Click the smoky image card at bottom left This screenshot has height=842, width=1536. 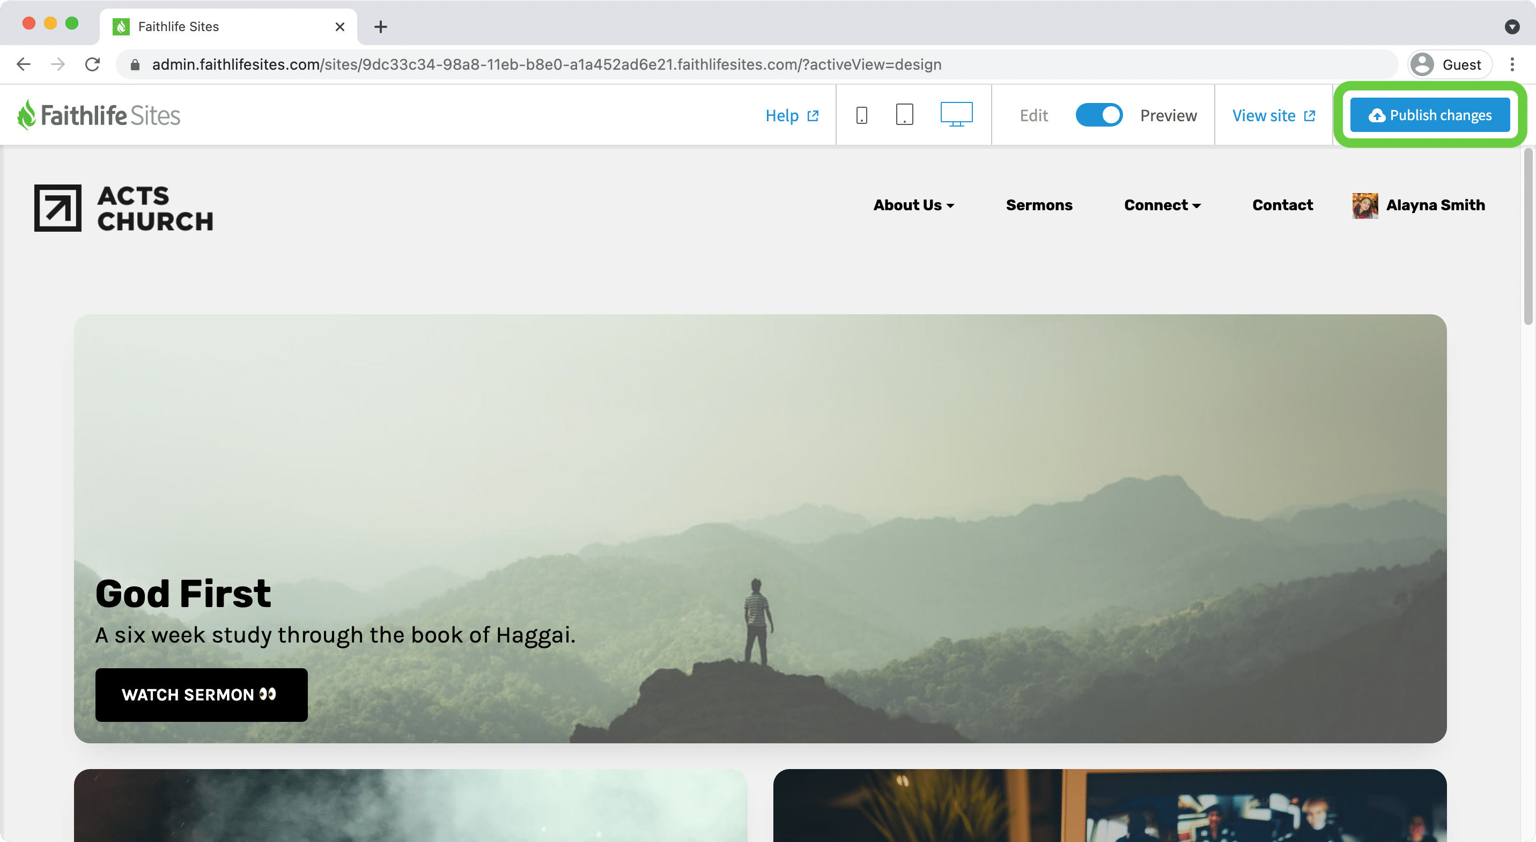coord(410,805)
